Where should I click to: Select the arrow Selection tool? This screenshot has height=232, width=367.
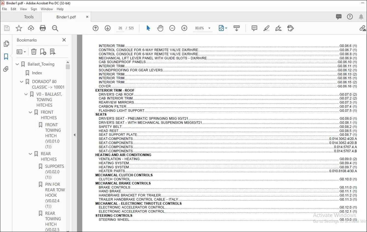(x=148, y=28)
